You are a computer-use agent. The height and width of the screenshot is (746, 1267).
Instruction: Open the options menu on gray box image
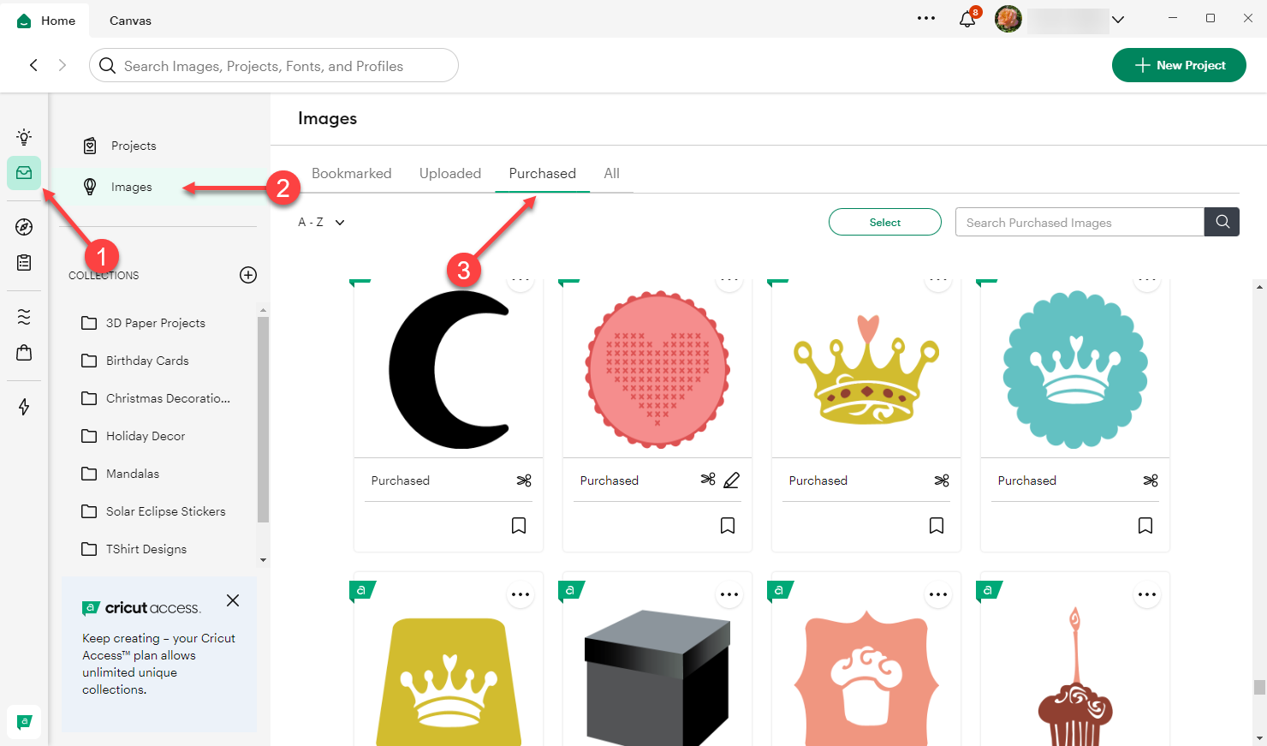[729, 594]
